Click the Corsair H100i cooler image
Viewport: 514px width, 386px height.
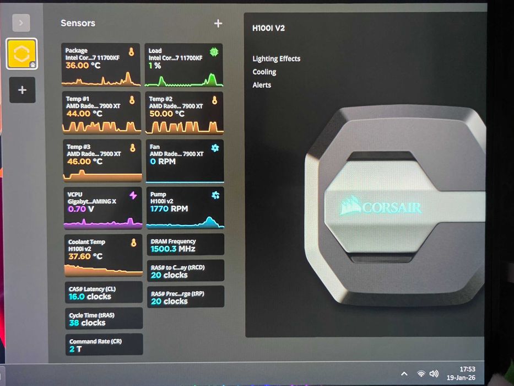(x=395, y=207)
